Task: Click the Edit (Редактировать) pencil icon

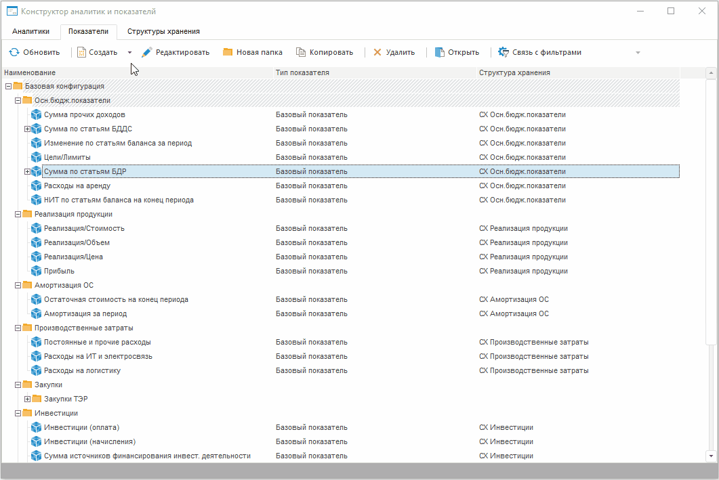Action: coord(146,52)
